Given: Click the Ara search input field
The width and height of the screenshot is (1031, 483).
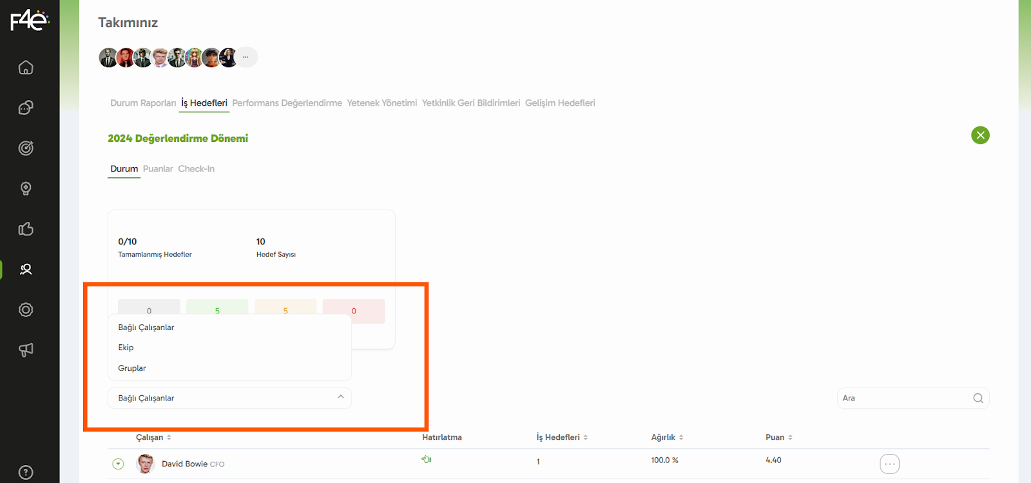Looking at the screenshot, I should (902, 399).
